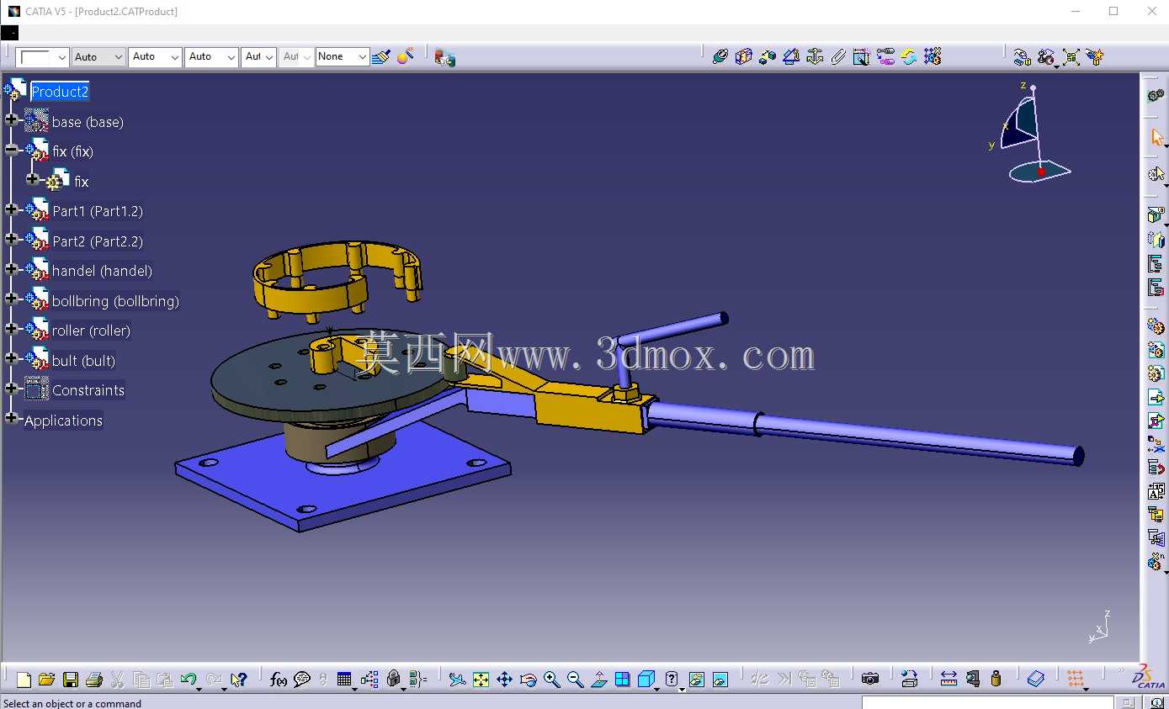The width and height of the screenshot is (1169, 709).
Task: Click the Update All icon in constraints toolbar
Action: pyautogui.click(x=908, y=57)
